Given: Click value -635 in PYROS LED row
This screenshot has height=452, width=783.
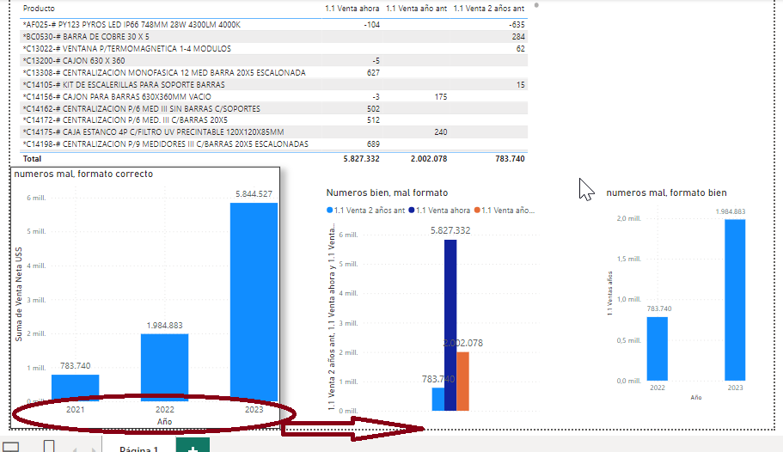Looking at the screenshot, I should click(x=517, y=24).
